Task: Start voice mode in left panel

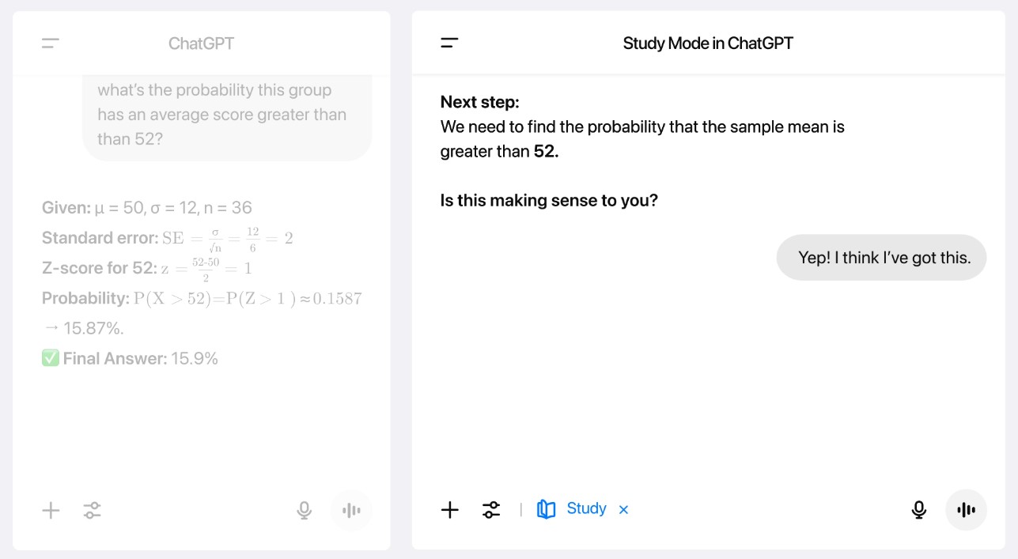Action: pos(350,510)
